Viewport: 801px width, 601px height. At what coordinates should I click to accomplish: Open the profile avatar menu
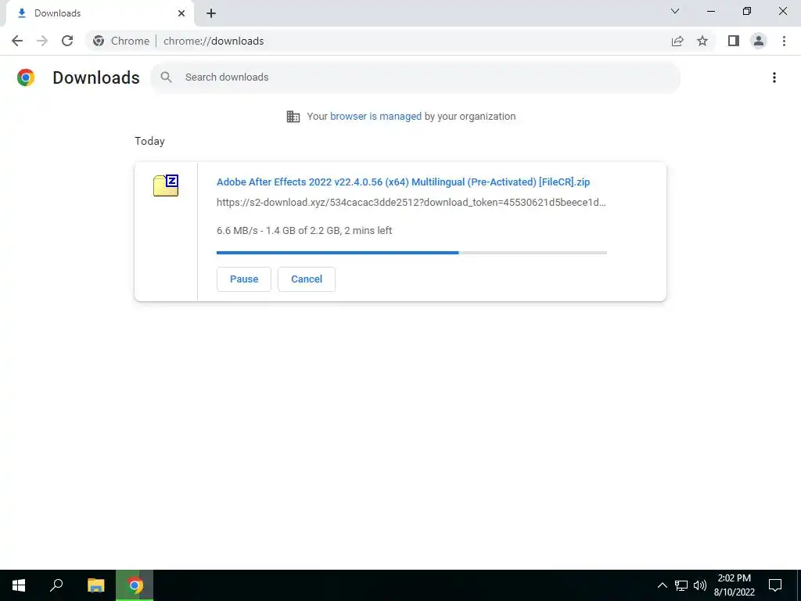click(x=759, y=41)
